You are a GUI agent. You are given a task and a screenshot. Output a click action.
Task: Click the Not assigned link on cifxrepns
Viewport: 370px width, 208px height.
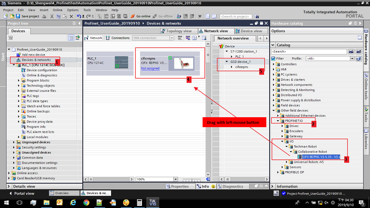[x=150, y=68]
